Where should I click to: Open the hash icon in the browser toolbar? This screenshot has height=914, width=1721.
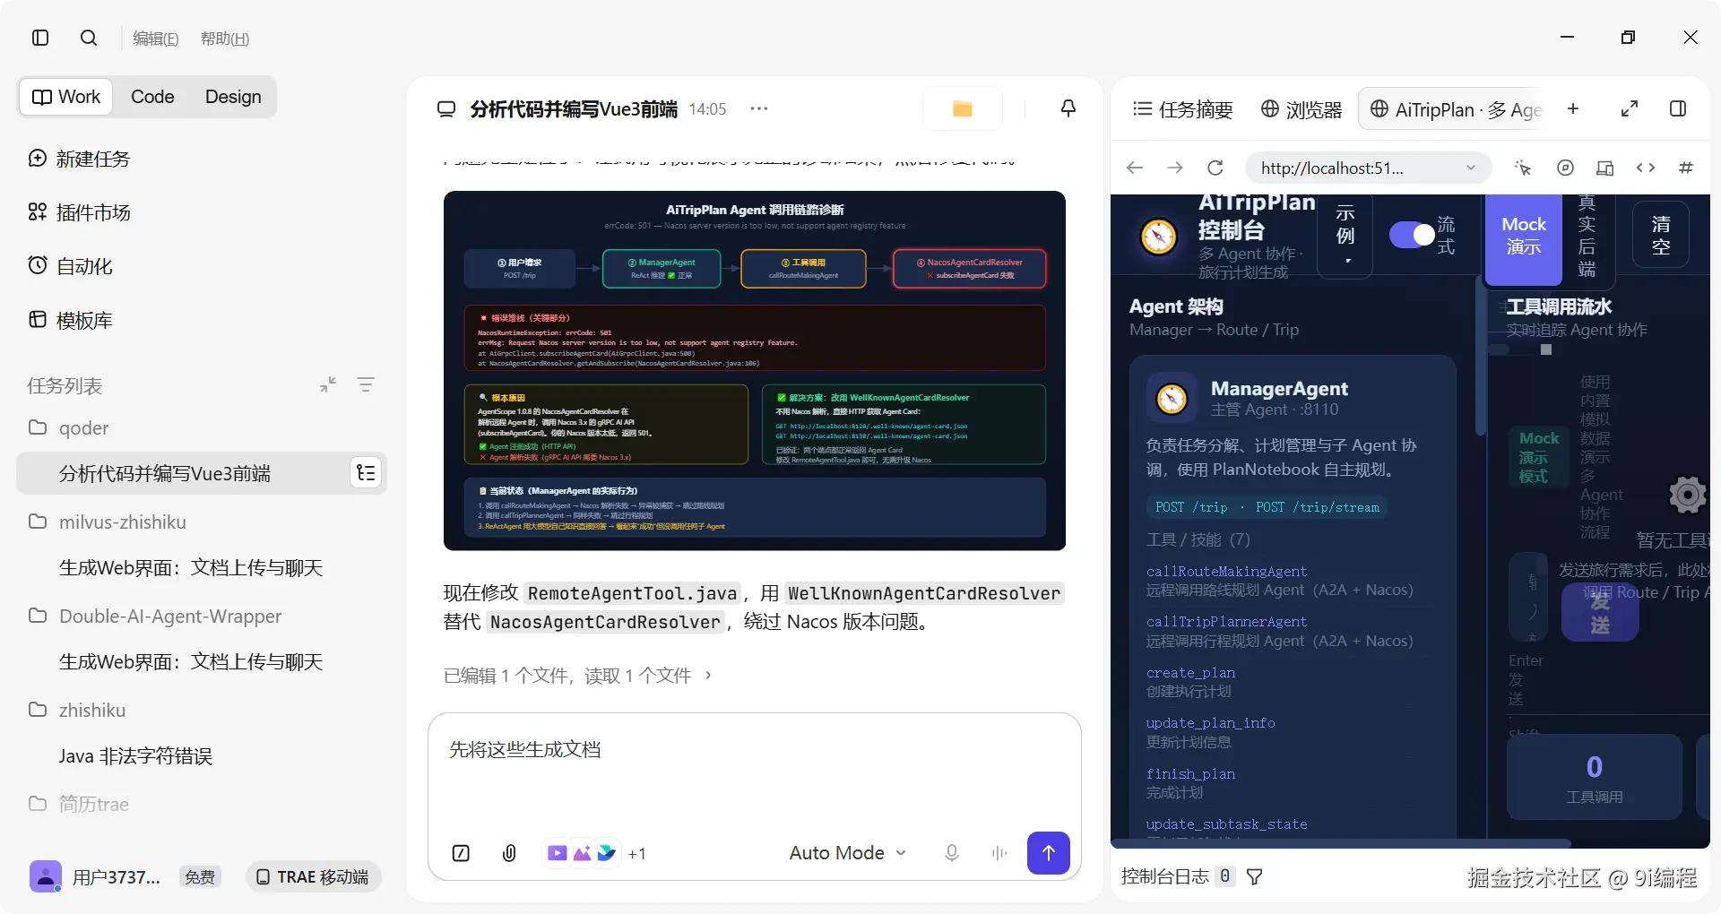(x=1686, y=168)
